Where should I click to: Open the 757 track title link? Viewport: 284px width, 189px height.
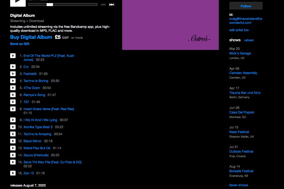pyautogui.click(x=26, y=102)
